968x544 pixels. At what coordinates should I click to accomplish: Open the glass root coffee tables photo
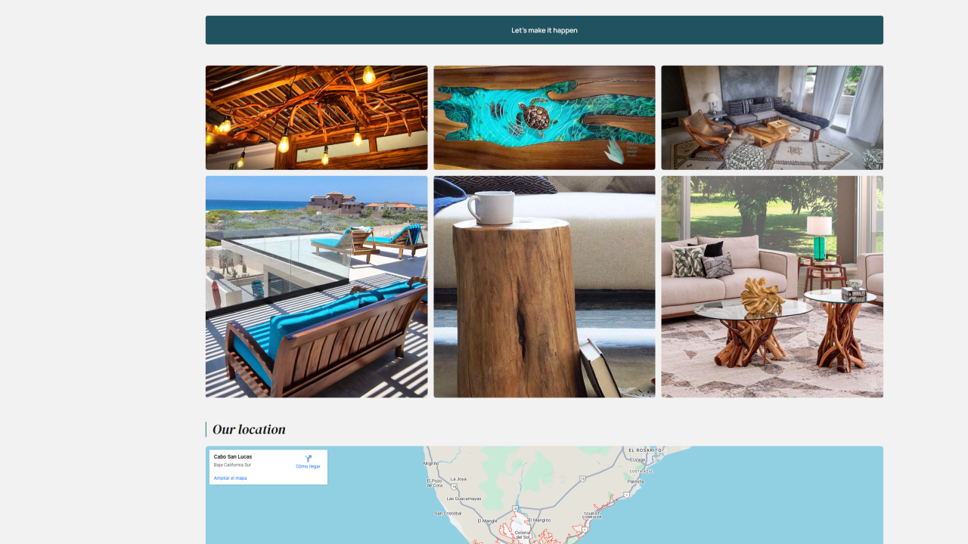(772, 287)
